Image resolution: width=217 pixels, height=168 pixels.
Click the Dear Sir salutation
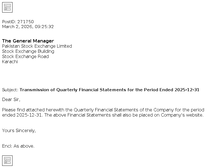11,99
